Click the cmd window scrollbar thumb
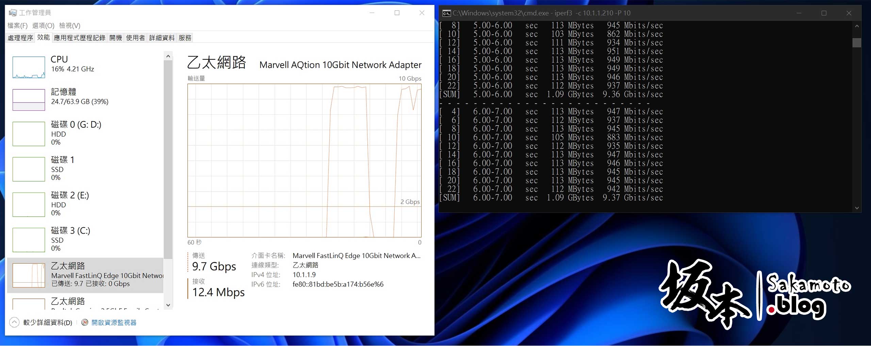 (857, 43)
